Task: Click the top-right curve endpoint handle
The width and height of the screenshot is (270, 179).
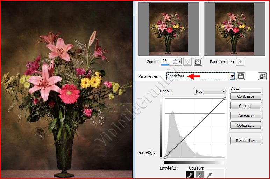Action: (225, 98)
